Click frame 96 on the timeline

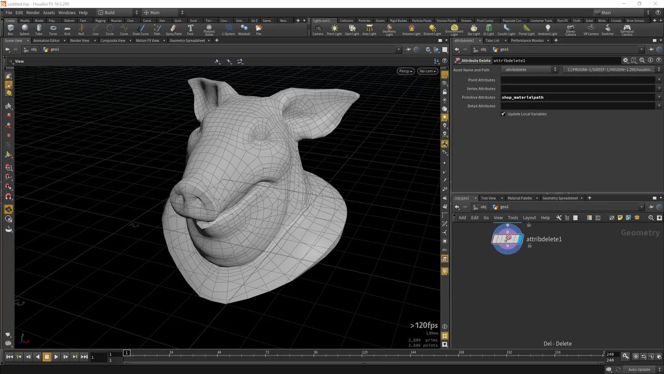point(316,353)
